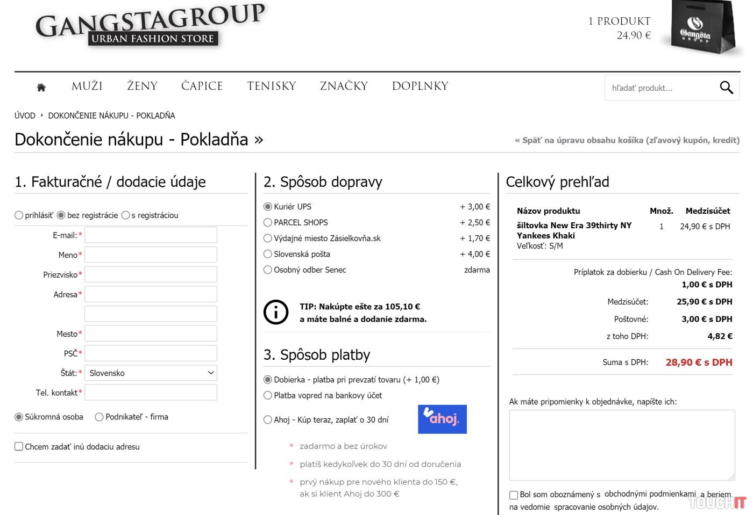Click the DOKONČENIE NÁKUPU - POKLADŇA breadcrumb
753x515 pixels.
click(111, 115)
